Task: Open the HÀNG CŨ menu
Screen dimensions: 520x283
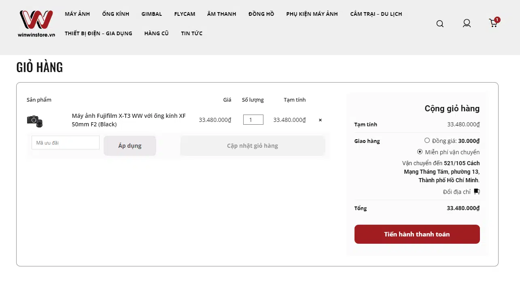Action: click(156, 33)
